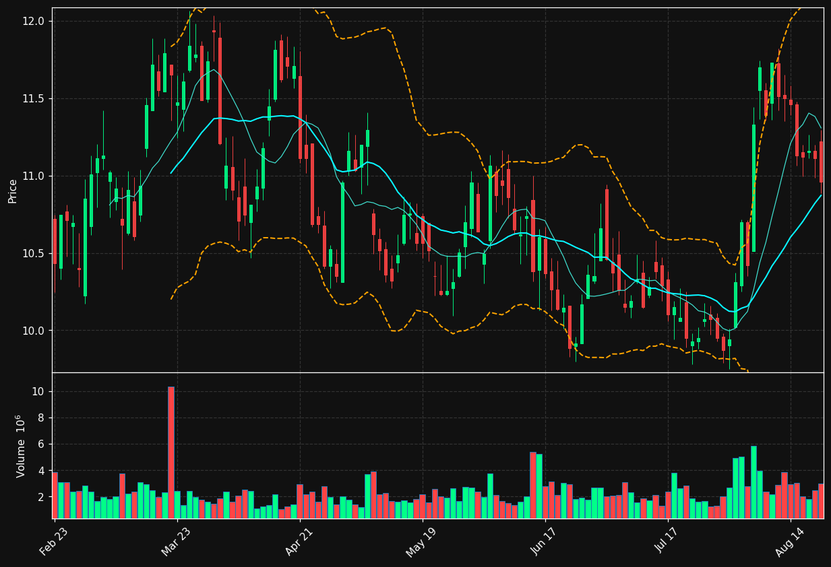Click the volume axis label 8

[40, 418]
